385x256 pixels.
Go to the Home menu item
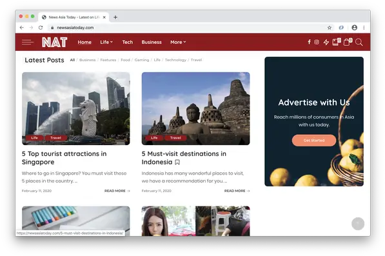[84, 42]
